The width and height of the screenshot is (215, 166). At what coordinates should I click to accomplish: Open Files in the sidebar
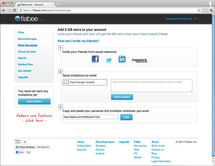click(x=21, y=33)
